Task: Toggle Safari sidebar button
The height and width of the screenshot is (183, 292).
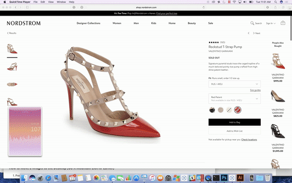Action: pos(27,7)
